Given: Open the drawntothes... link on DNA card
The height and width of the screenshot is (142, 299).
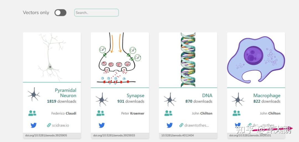Looking at the screenshot, I should pos(194,125).
